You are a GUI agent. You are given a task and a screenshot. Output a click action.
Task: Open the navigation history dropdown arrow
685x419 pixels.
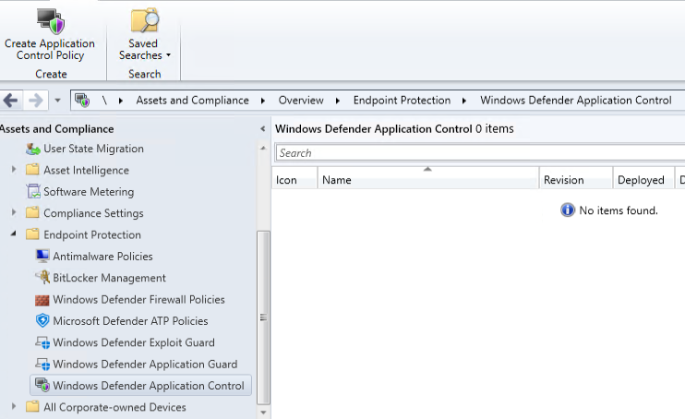point(57,101)
